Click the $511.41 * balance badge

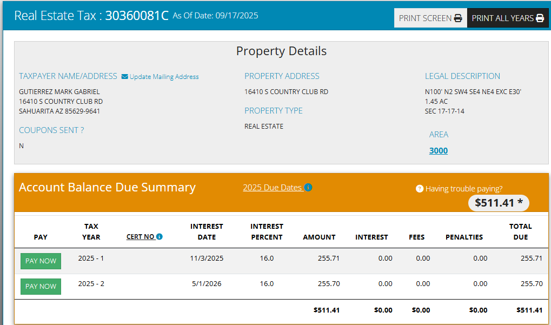(499, 203)
